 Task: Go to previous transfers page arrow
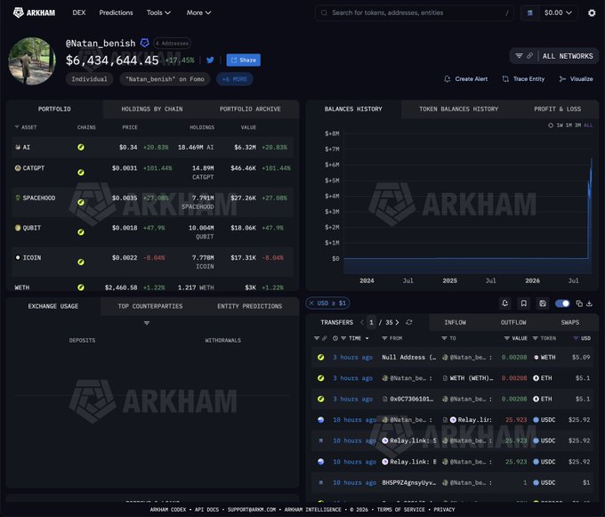[362, 322]
